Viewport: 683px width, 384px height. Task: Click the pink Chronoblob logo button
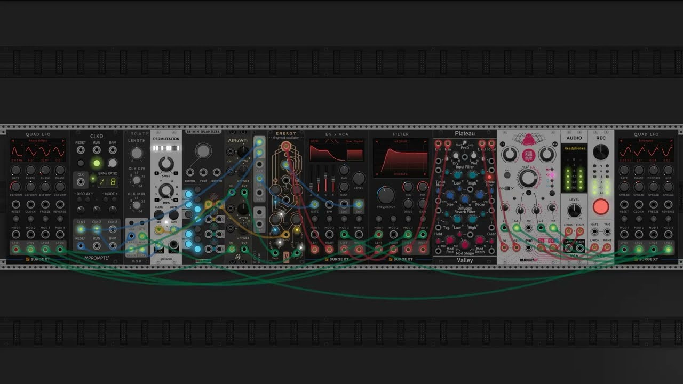(528, 155)
